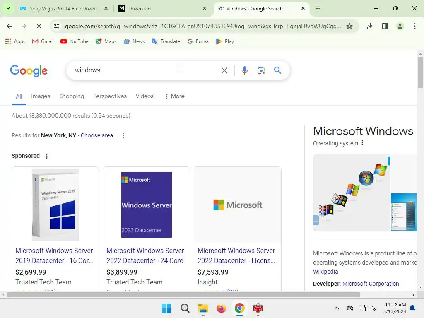This screenshot has height=318, width=424.
Task: Open Microsoft Corporation developer link
Action: coord(371,284)
